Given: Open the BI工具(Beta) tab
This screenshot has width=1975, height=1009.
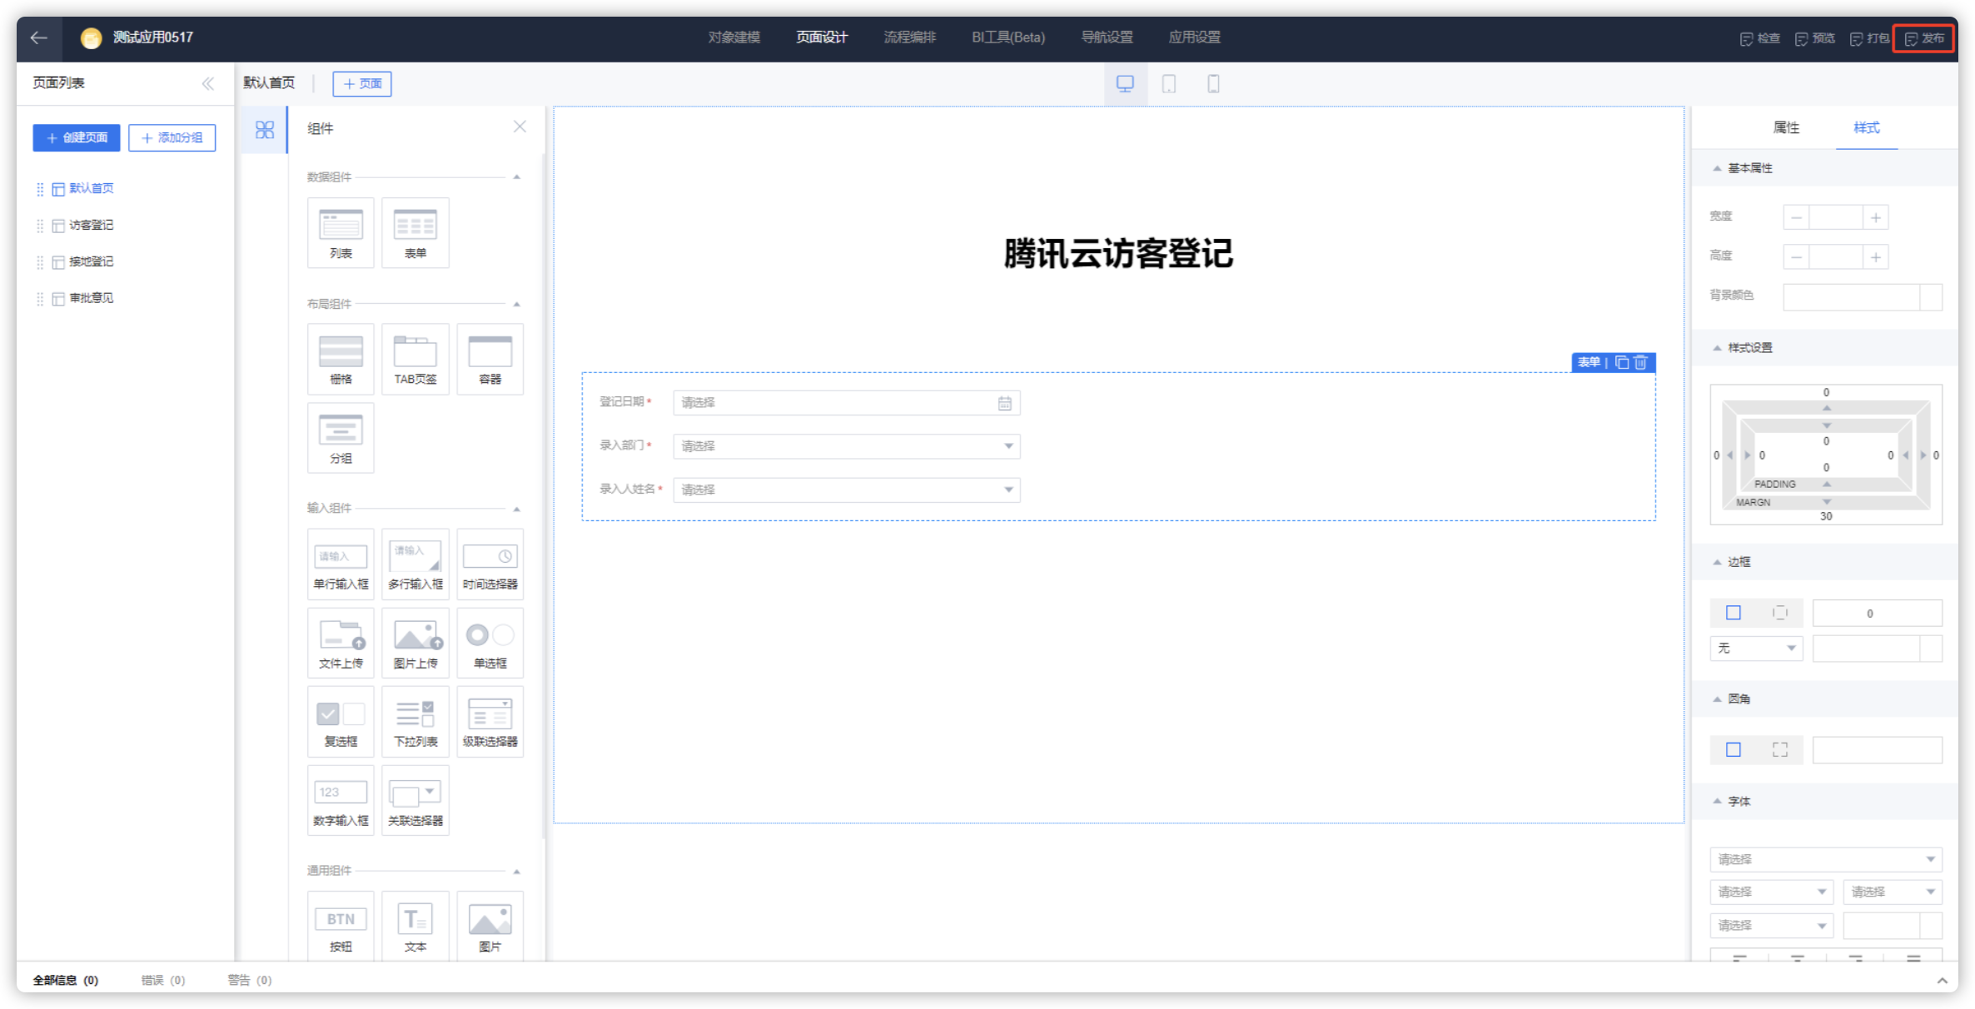Looking at the screenshot, I should point(1008,37).
